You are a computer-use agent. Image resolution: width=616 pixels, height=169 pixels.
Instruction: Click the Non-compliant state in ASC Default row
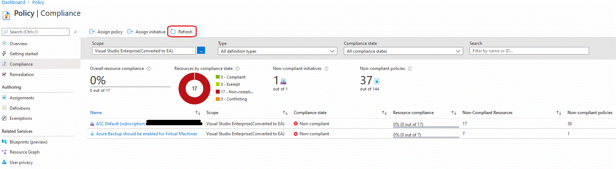pyautogui.click(x=311, y=124)
